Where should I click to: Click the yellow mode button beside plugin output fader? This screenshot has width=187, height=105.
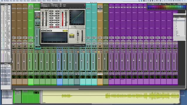click(72, 35)
